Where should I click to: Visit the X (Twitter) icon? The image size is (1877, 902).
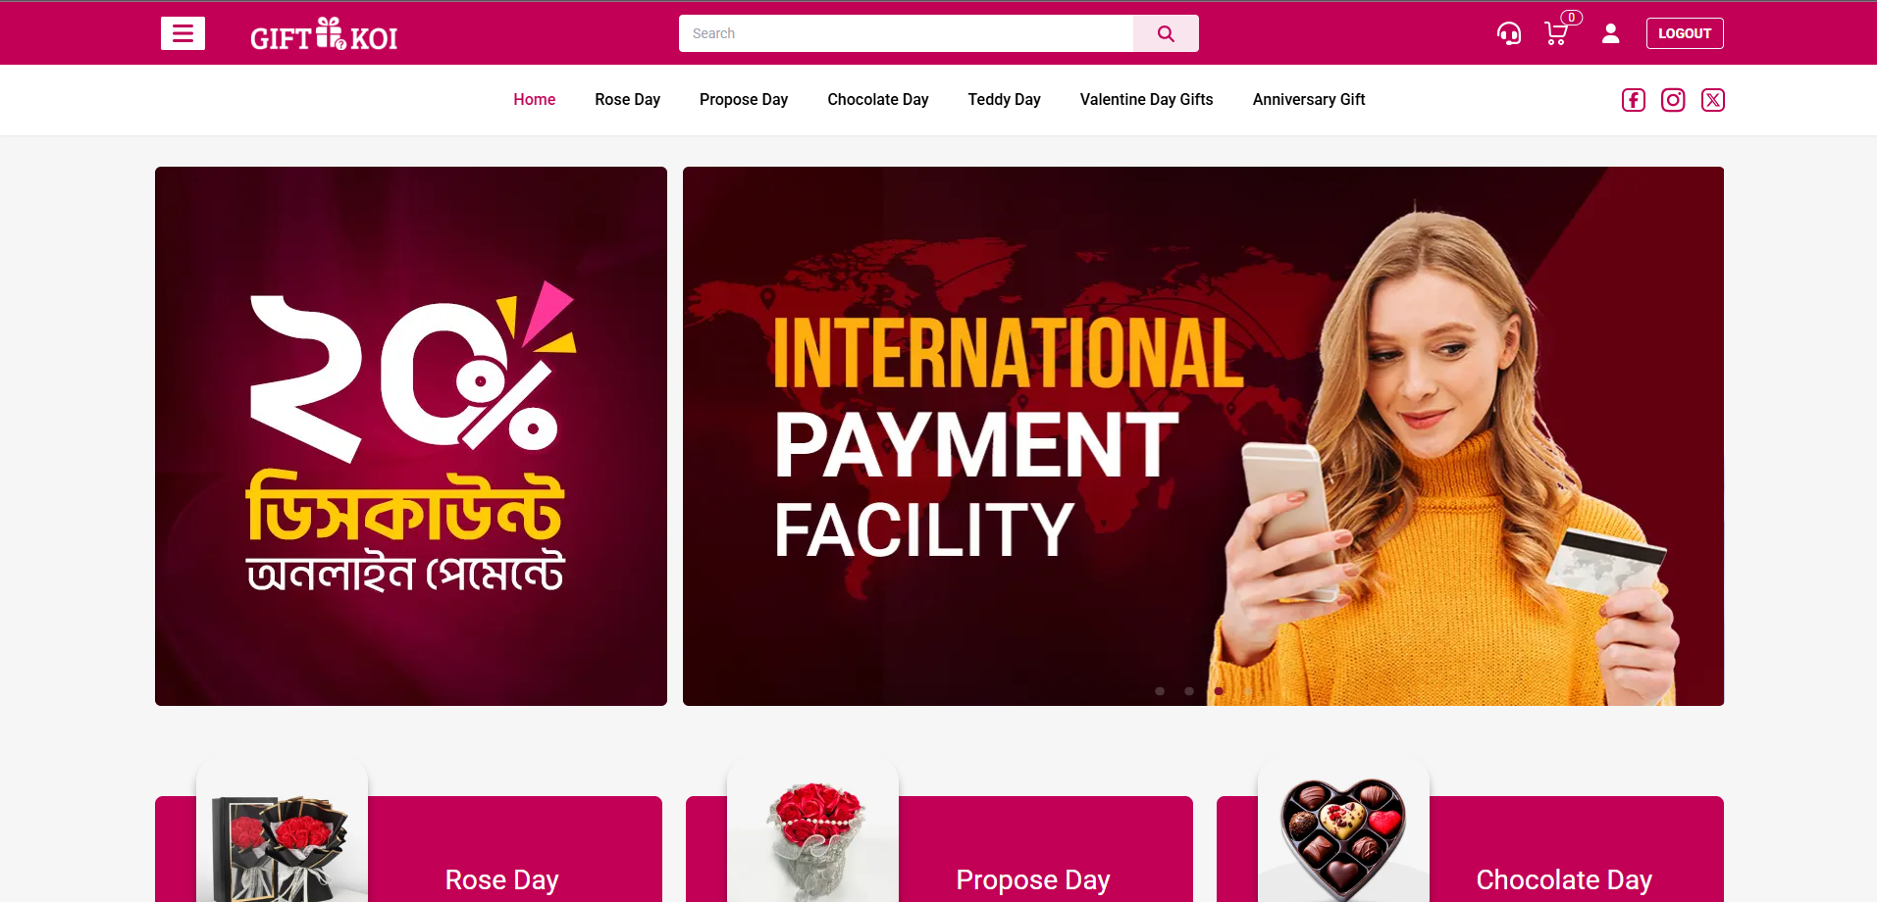pyautogui.click(x=1713, y=100)
